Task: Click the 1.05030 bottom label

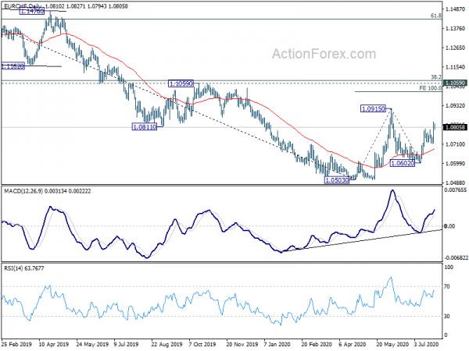Action: (x=337, y=180)
